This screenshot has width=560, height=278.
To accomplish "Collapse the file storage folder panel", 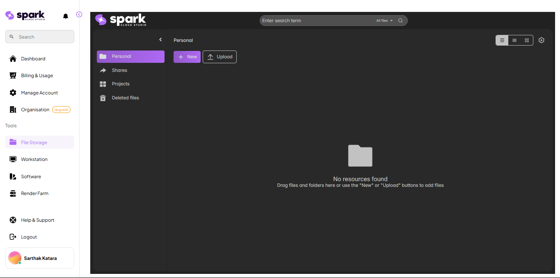I will click(x=160, y=39).
